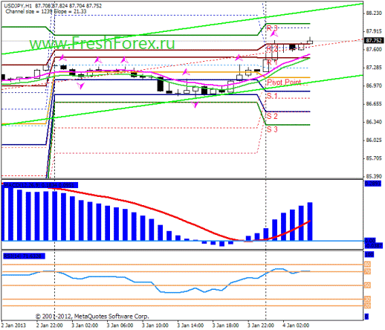Click the '3 Jan 22:00' time label

pyautogui.click(x=261, y=326)
